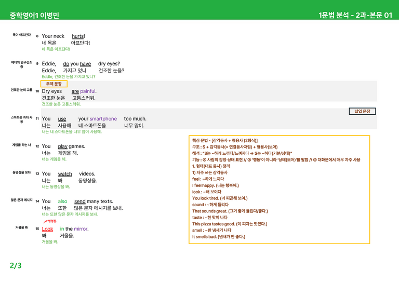Click the green line "너는 네 스마트폰을 너무 많이 사용해."
This screenshot has width=399, height=282.
pos(72,131)
